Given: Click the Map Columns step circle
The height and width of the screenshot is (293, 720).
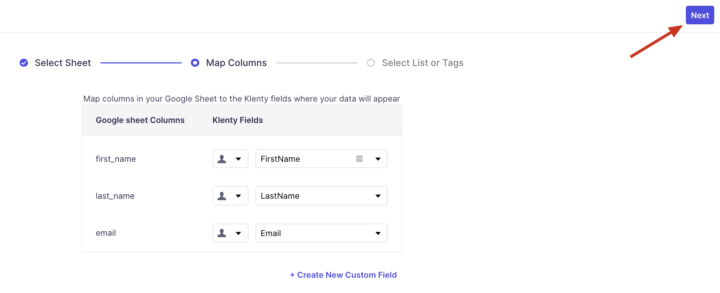Looking at the screenshot, I should tap(195, 63).
